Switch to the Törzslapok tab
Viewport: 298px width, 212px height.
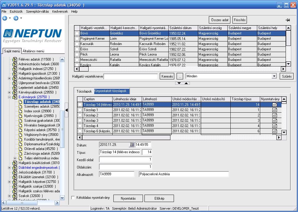(x=84, y=91)
